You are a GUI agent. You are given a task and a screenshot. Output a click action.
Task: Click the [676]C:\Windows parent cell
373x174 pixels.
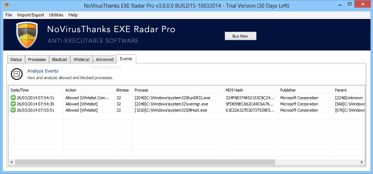coord(350,110)
